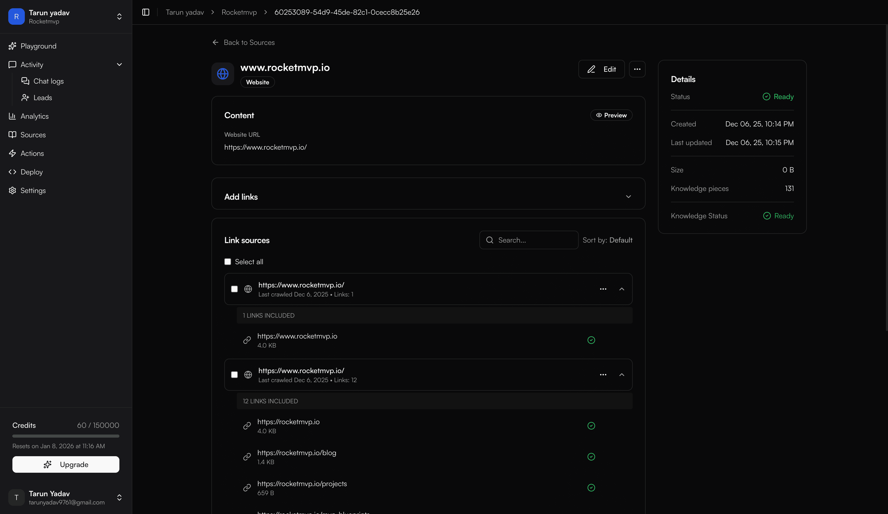888x514 pixels.
Task: Toggle the sidebar panel icon
Action: point(146,12)
